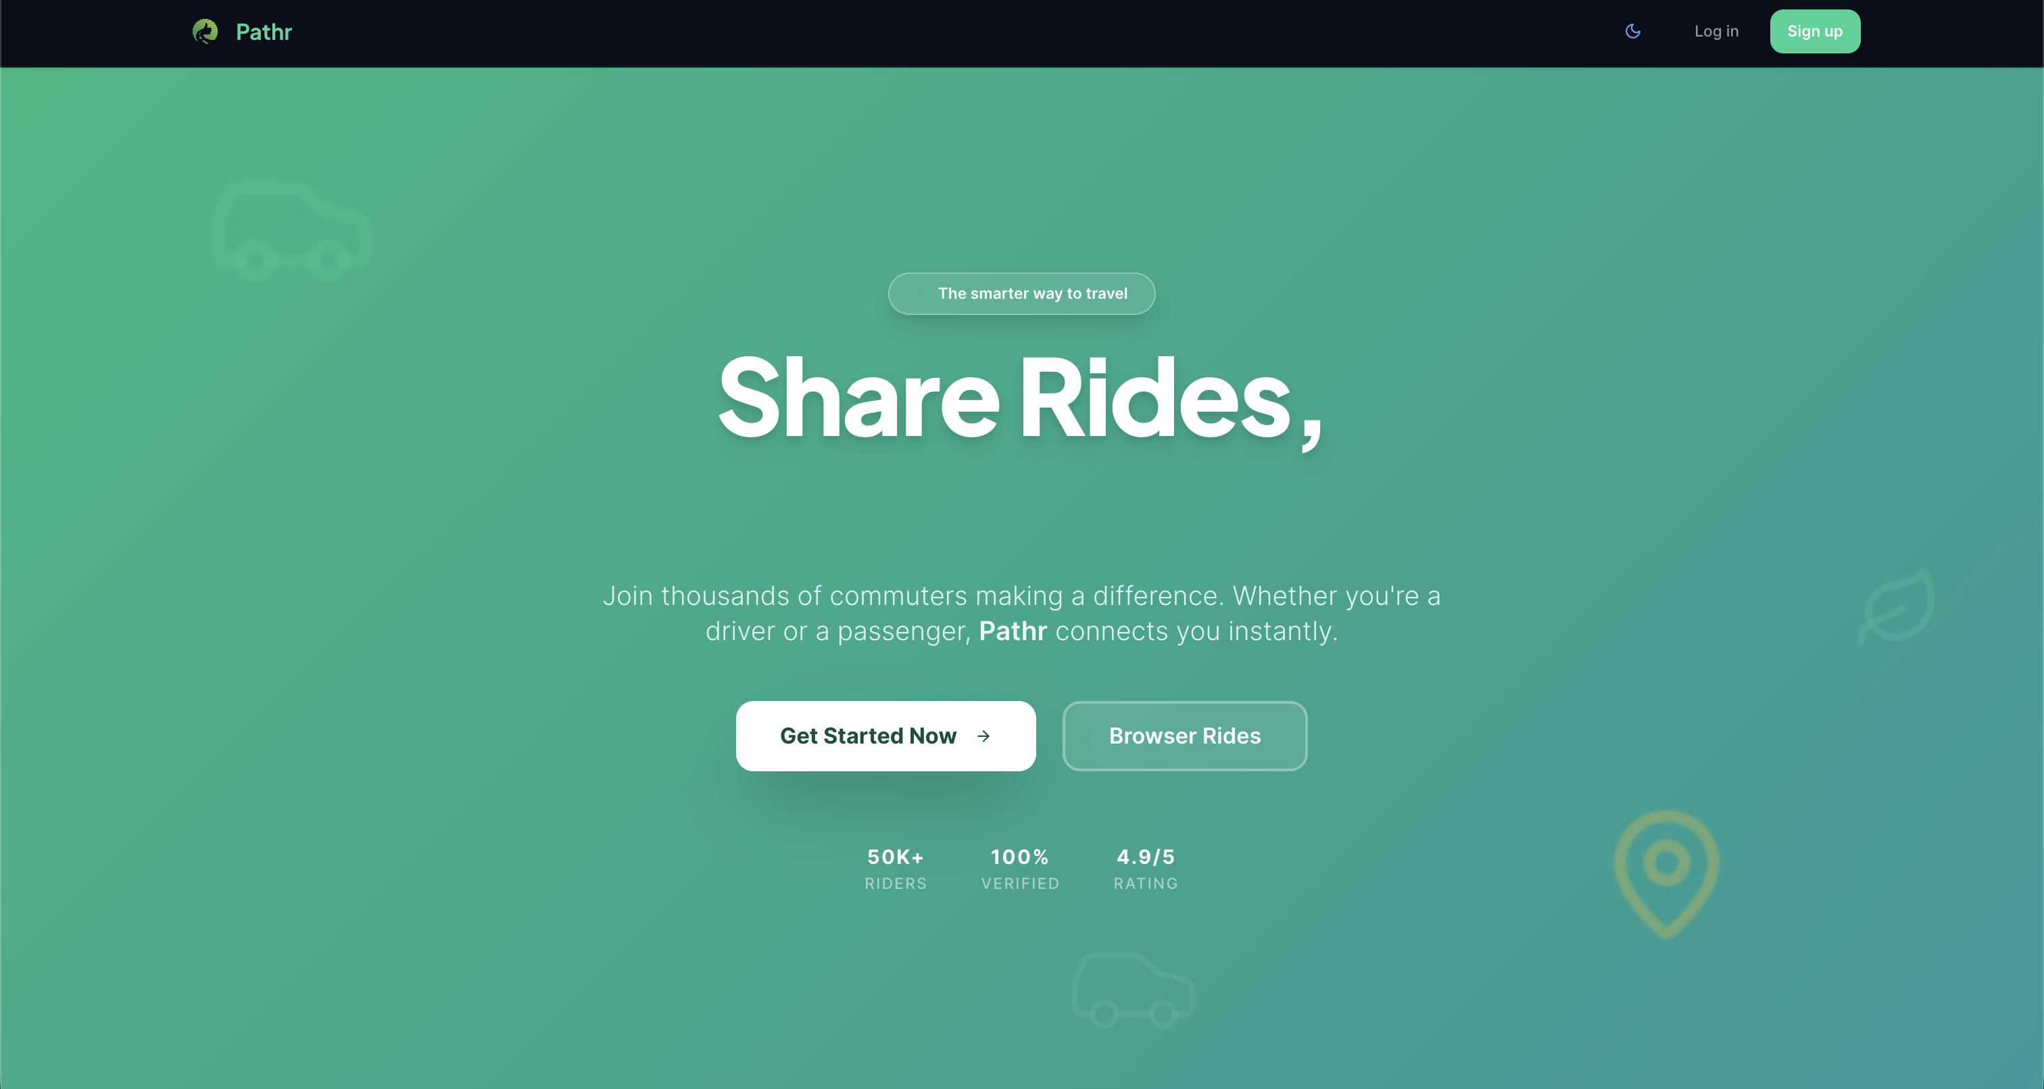The image size is (2044, 1089).
Task: Click the 50K+ Riders statistic
Action: click(896, 869)
